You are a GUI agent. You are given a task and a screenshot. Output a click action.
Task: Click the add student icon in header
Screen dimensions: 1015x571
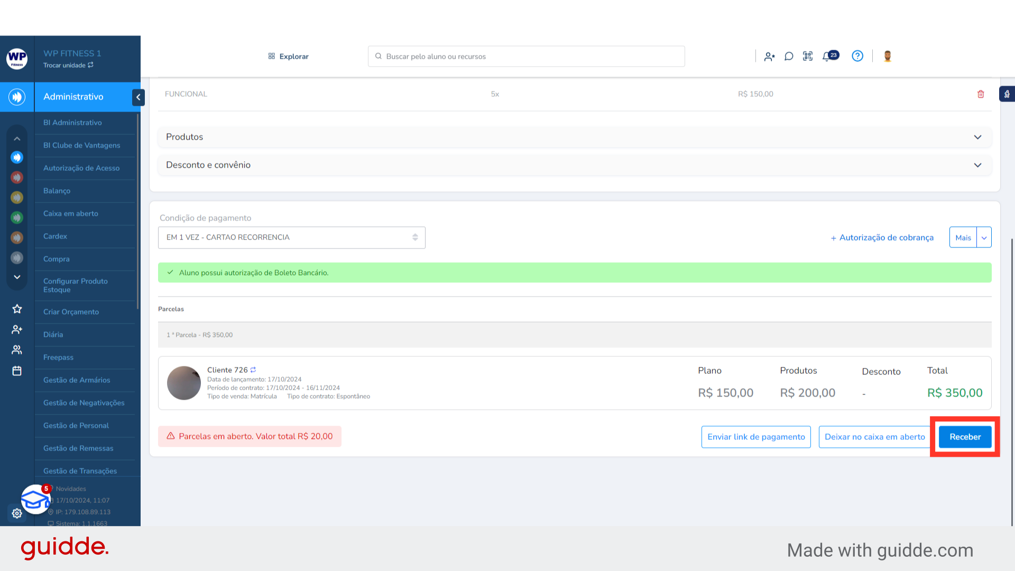(x=769, y=57)
